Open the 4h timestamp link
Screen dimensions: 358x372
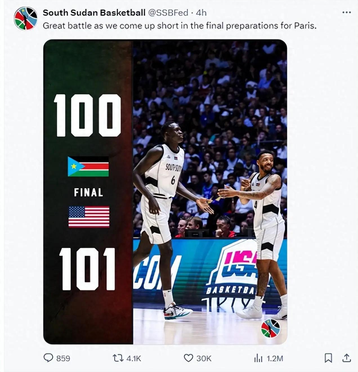tap(201, 13)
